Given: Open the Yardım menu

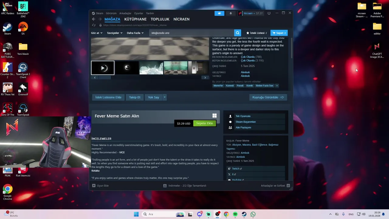Looking at the screenshot, I should tap(150, 13).
